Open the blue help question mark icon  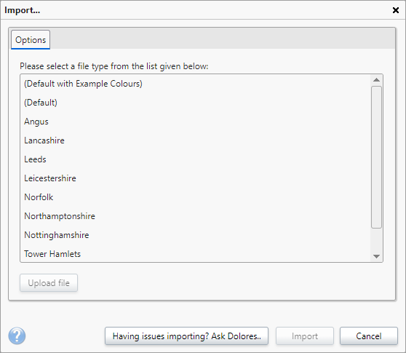pos(17,336)
